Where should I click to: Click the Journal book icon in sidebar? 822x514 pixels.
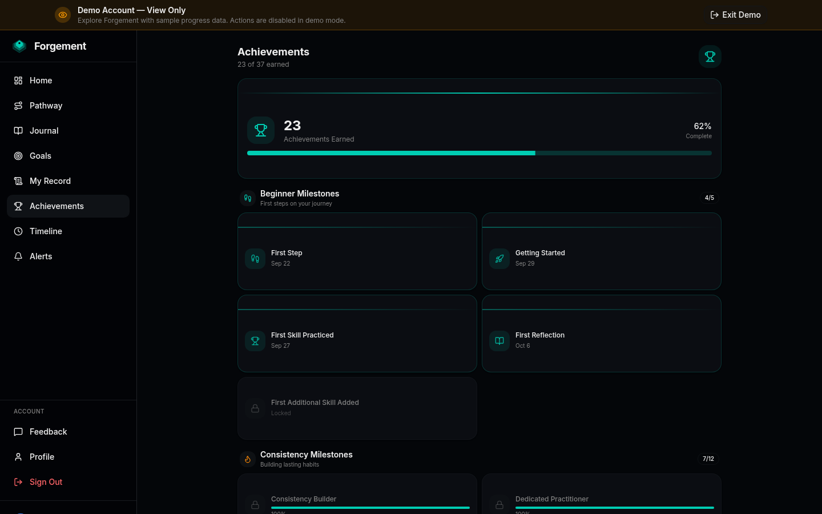point(18,131)
